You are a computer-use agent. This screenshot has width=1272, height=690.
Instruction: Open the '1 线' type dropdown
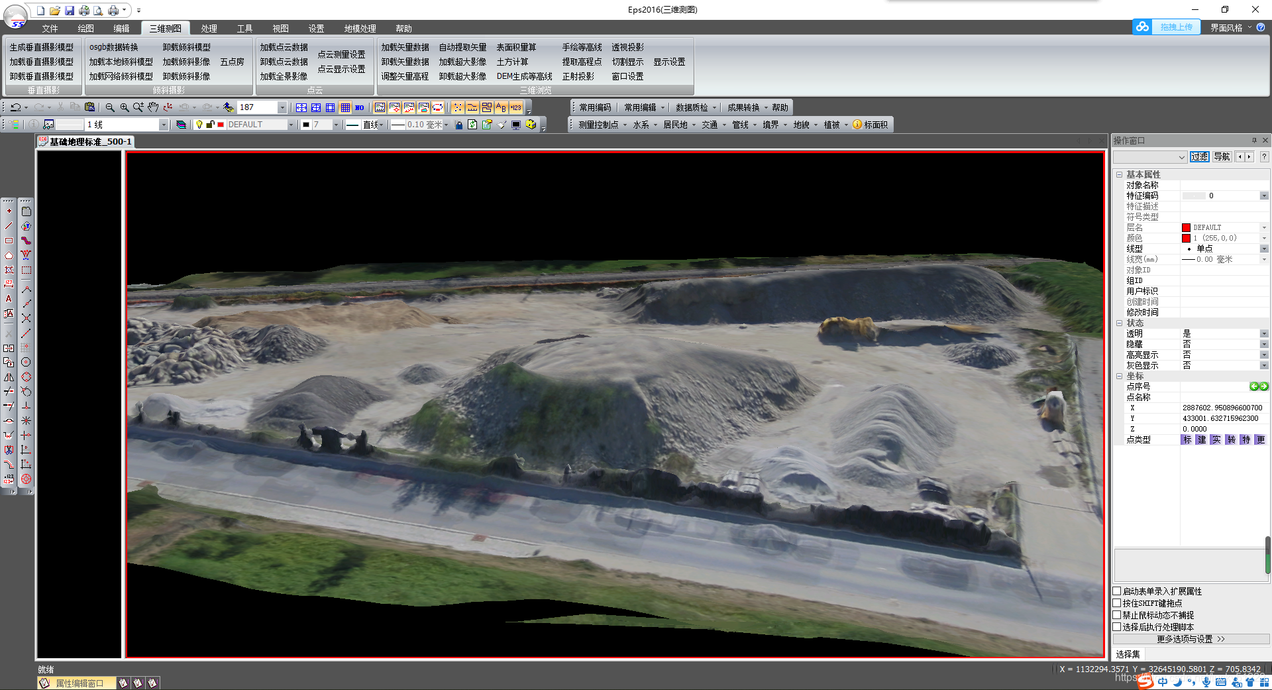(x=163, y=125)
